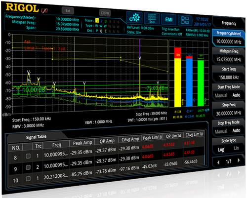Select trace 1 yellow indicator
Screen dimensions: 247x198
97,21
